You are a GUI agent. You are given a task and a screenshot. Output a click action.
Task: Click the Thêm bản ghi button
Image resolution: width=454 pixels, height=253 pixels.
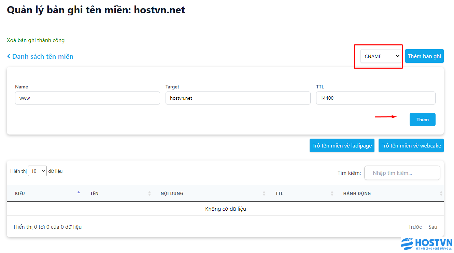coord(424,56)
